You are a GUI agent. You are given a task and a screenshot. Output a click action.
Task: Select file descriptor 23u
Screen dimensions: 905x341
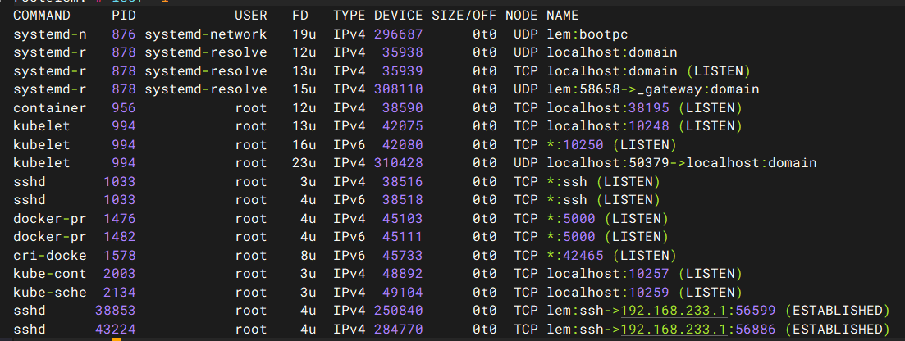tap(304, 163)
